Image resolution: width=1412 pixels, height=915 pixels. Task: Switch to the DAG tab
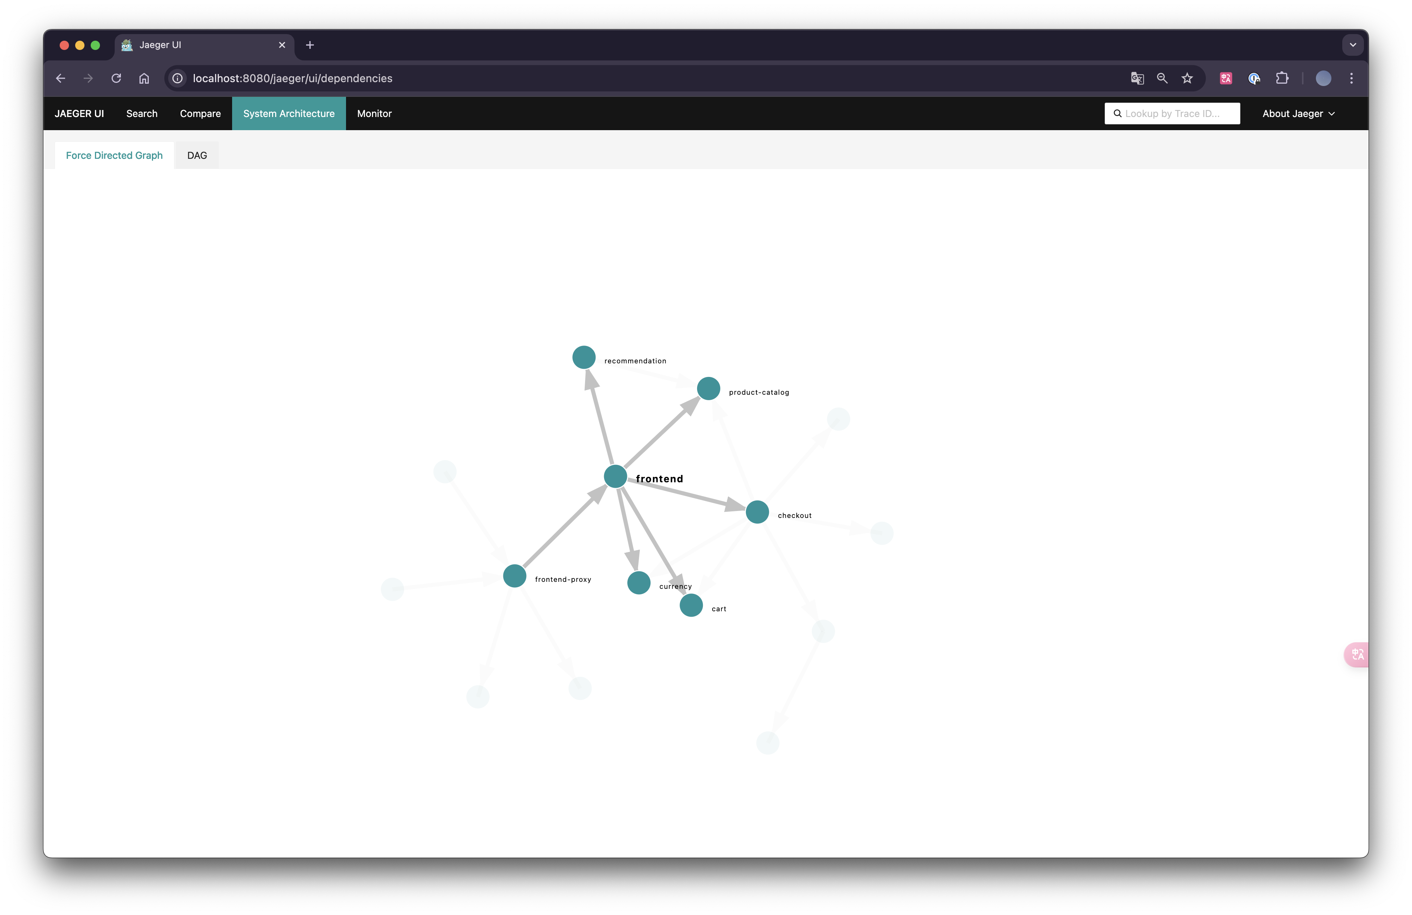tap(197, 155)
